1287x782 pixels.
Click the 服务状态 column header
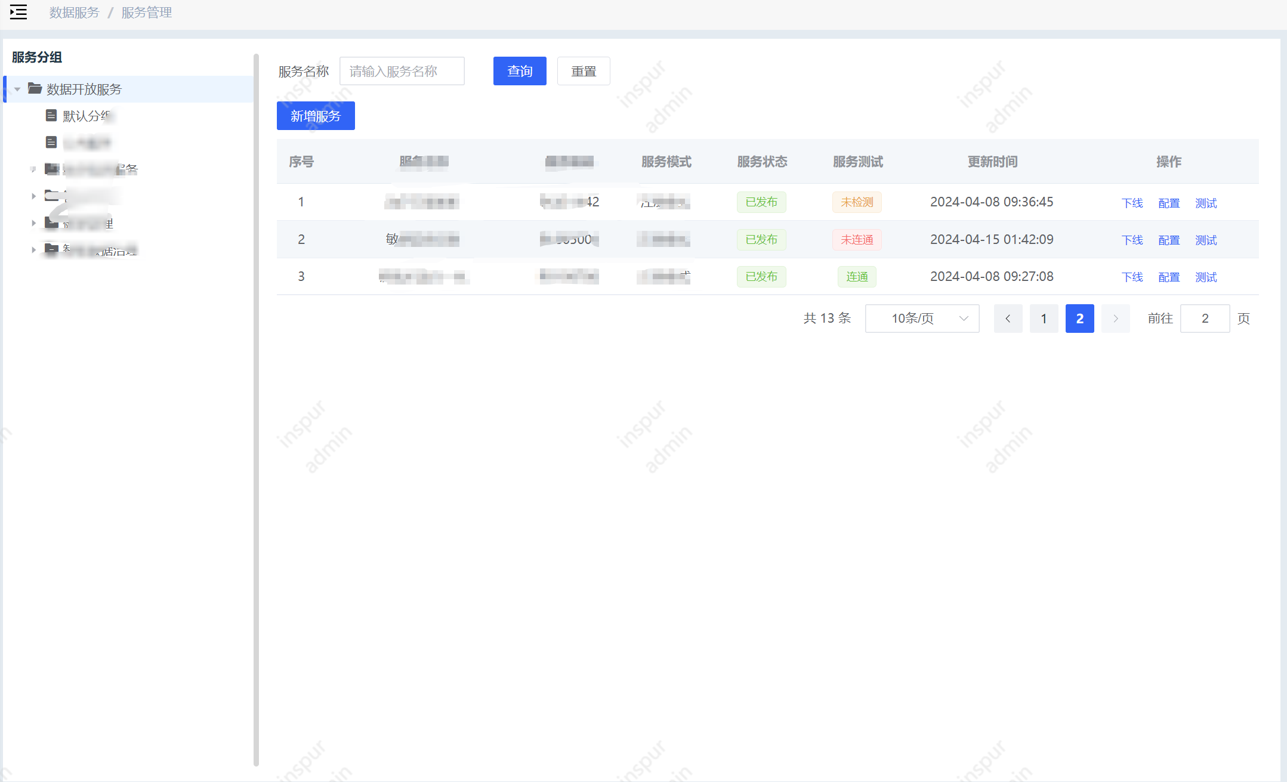(762, 162)
